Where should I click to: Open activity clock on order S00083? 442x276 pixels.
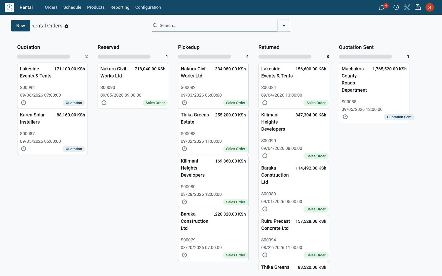pos(184,149)
